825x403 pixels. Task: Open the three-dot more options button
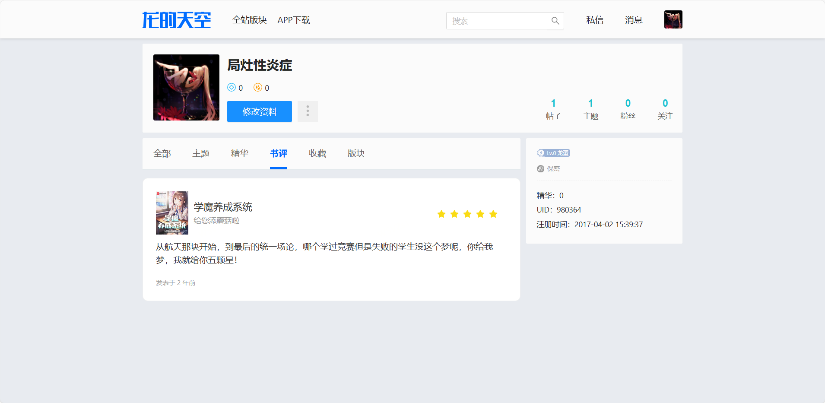point(308,111)
